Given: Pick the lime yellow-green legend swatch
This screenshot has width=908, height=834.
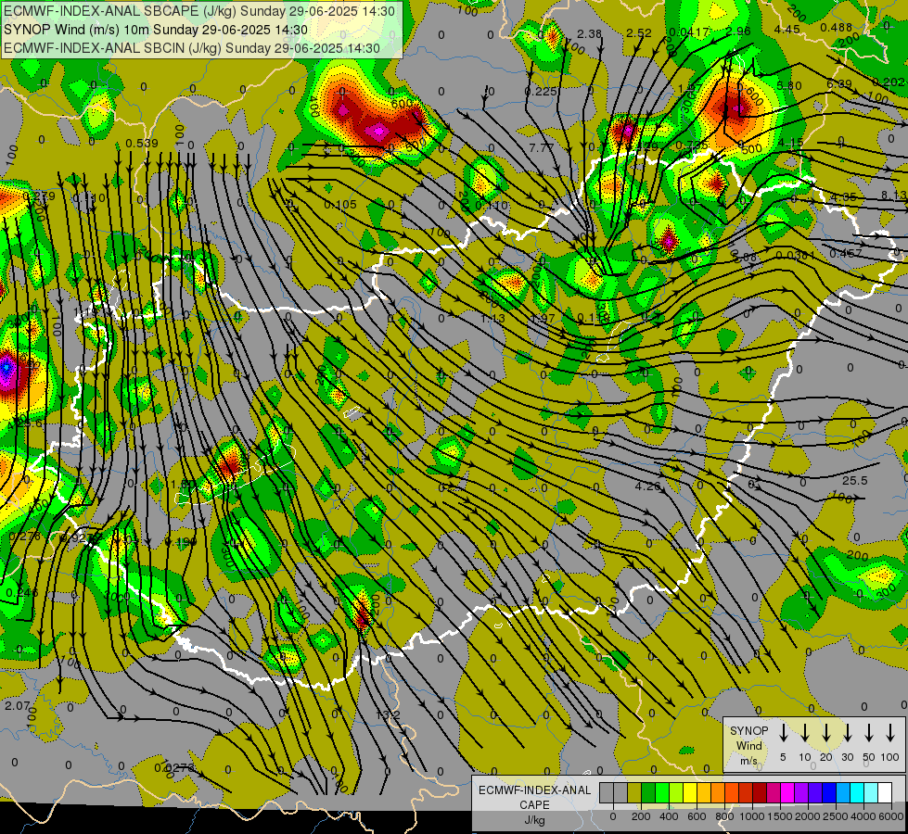Looking at the screenshot, I should [x=676, y=793].
